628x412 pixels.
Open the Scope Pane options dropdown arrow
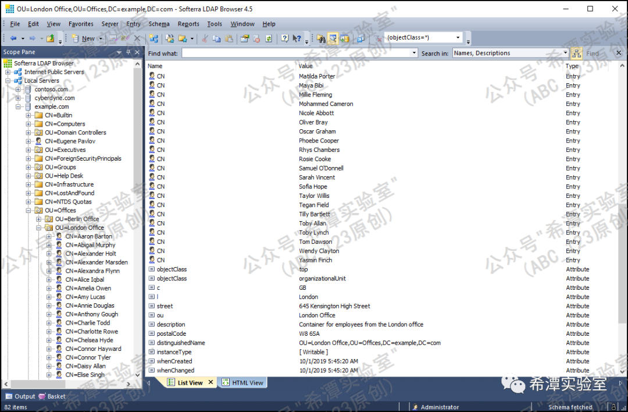pyautogui.click(x=119, y=52)
